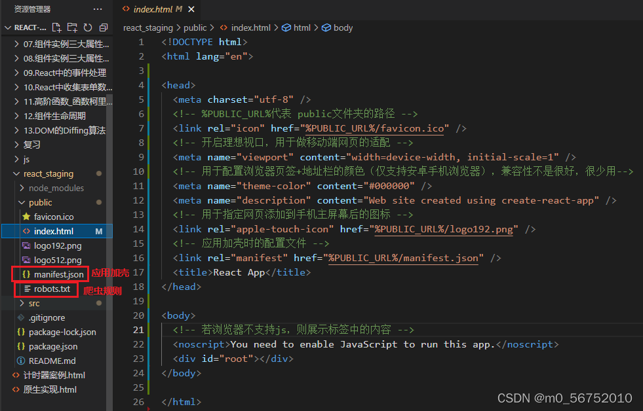
Task: Click the manifest.json braces icon
Action: tap(27, 274)
